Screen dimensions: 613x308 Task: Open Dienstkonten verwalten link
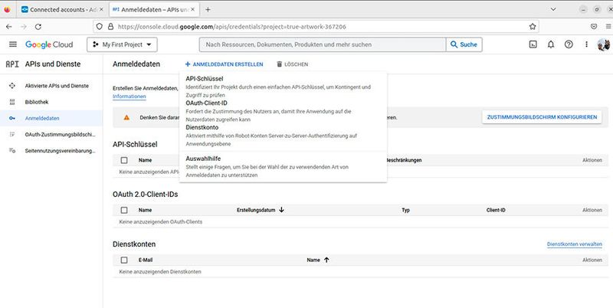pos(574,244)
